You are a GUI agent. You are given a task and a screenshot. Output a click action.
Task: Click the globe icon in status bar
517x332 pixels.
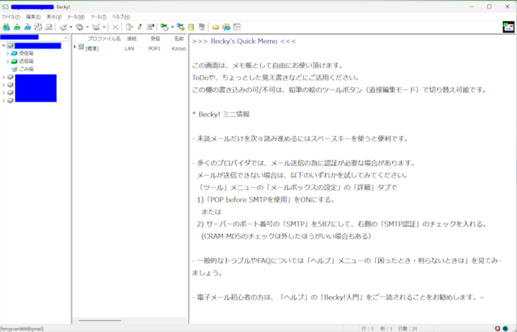click(505, 329)
